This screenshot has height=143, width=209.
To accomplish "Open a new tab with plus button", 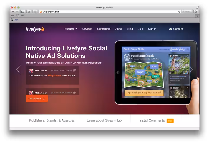I will click(x=197, y=16).
